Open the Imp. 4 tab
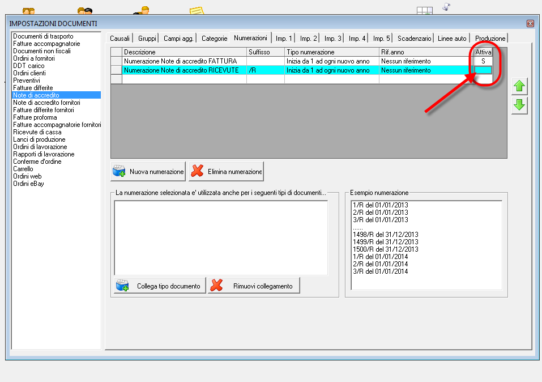The image size is (542, 382). 357,39
